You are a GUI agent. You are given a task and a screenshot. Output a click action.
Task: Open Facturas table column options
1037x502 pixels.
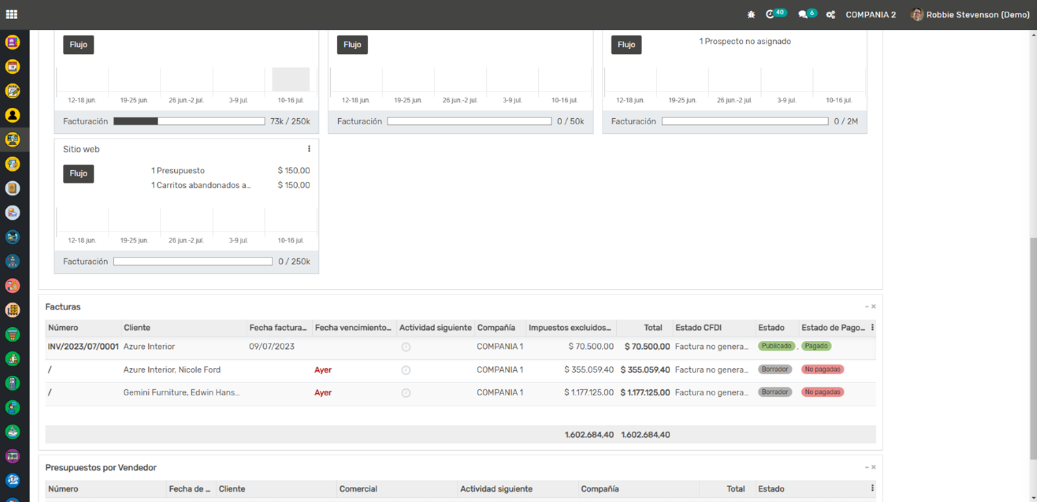872,328
